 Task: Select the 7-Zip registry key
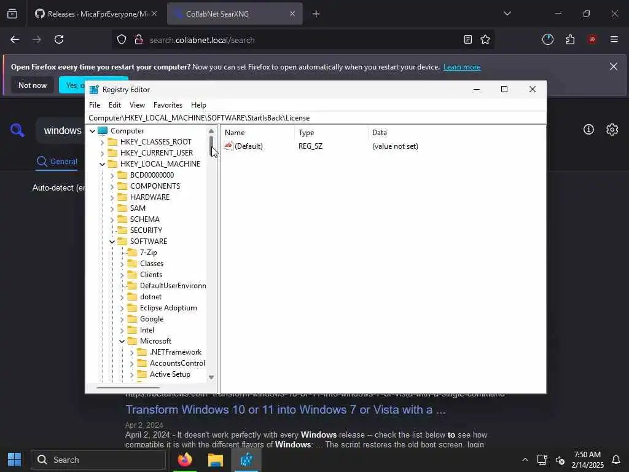click(149, 253)
